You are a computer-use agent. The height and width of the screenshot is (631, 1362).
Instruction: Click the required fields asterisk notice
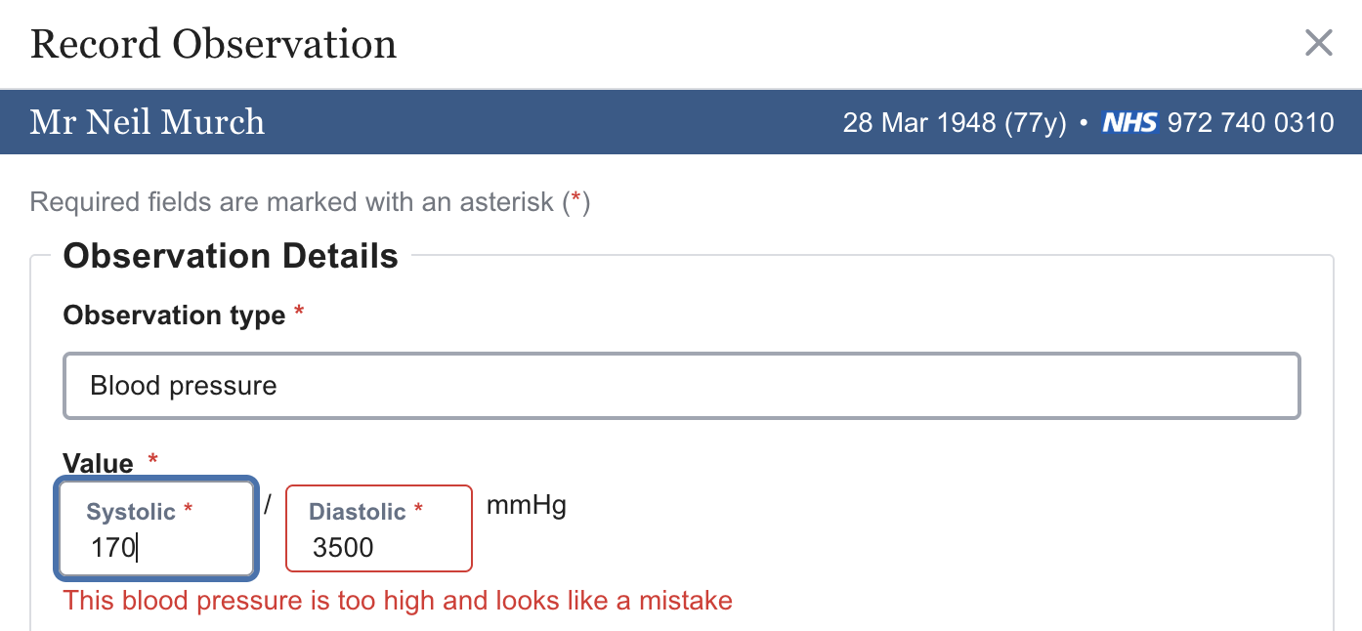click(x=310, y=202)
